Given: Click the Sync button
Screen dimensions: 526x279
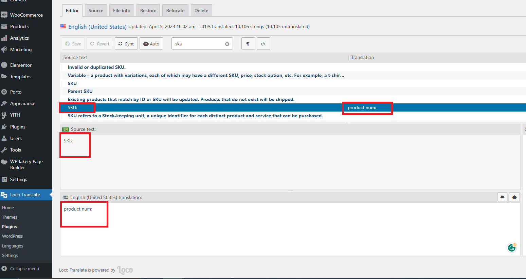Looking at the screenshot, I should pyautogui.click(x=126, y=44).
